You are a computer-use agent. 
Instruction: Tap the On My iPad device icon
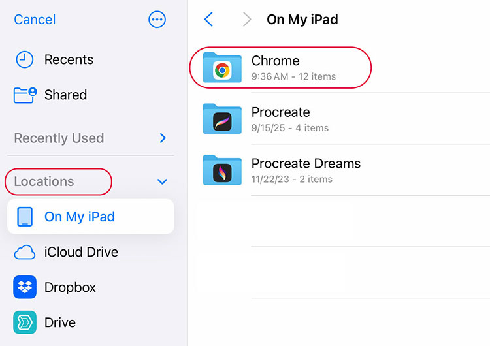point(25,217)
